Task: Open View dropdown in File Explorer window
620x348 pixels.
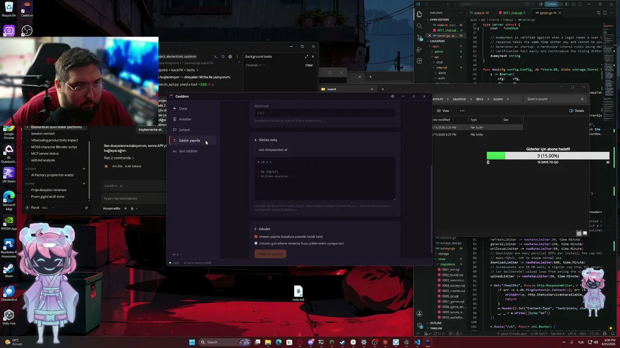Action: [444, 111]
